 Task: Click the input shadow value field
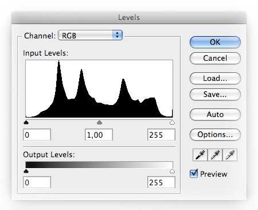pos(37,135)
